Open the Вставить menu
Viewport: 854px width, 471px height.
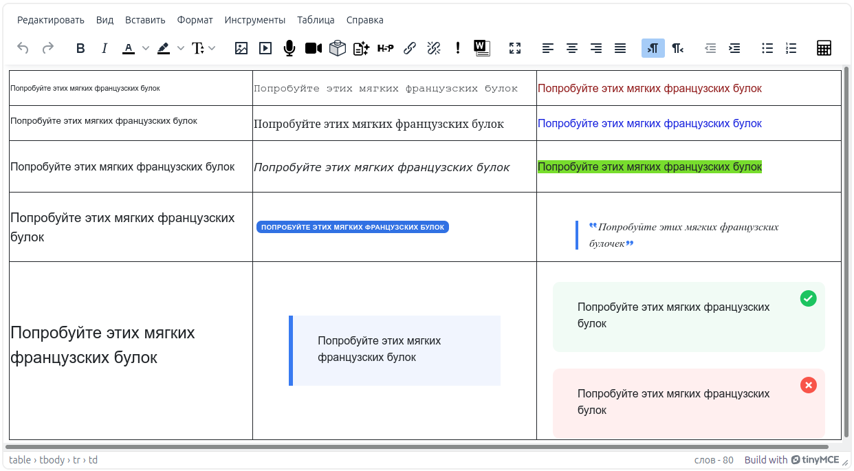point(145,20)
